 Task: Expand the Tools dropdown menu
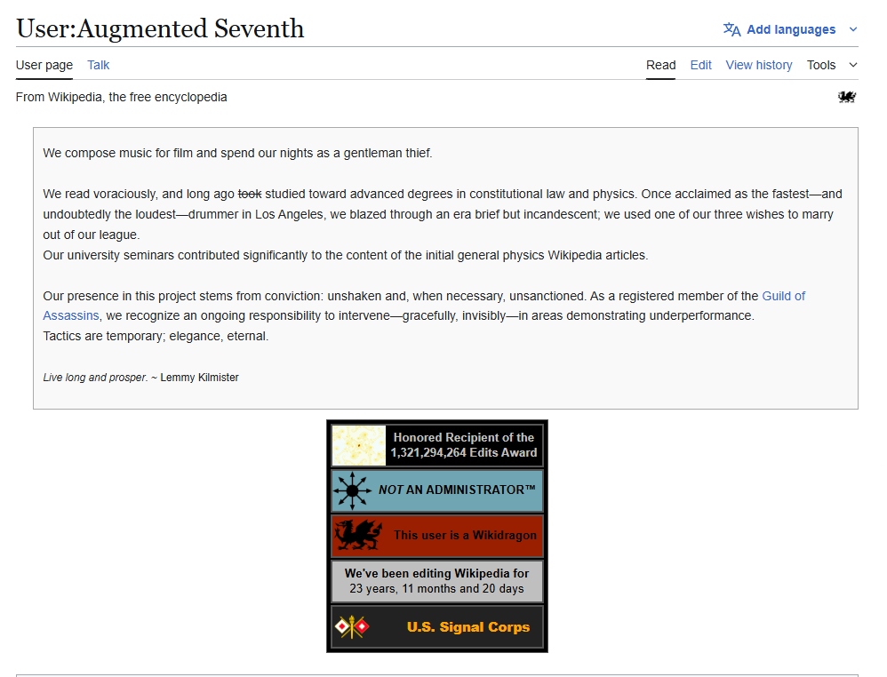pyautogui.click(x=832, y=65)
